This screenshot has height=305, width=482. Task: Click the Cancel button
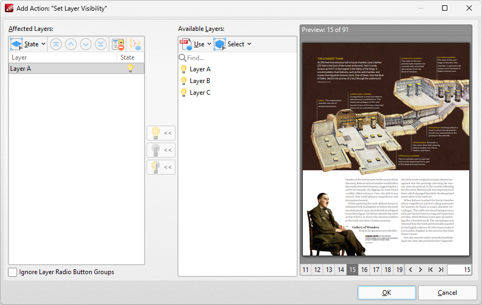click(447, 293)
